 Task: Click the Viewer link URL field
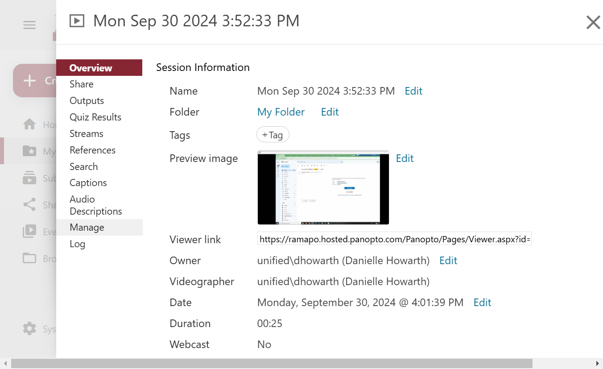[x=394, y=239]
